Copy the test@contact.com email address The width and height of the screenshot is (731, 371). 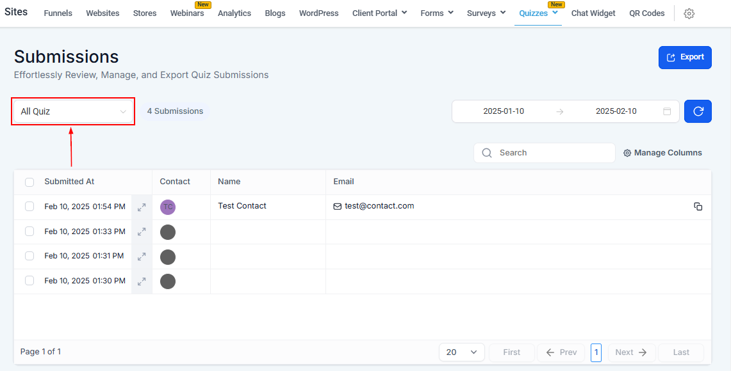698,206
